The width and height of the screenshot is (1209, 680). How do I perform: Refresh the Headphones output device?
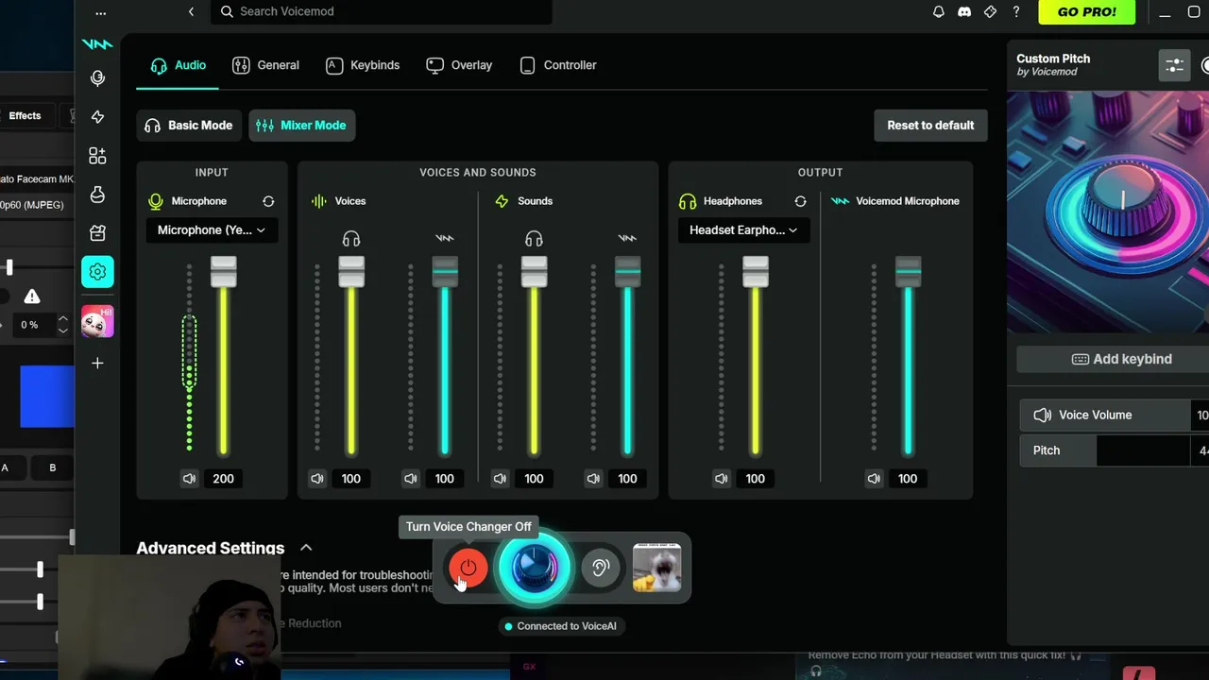click(800, 201)
